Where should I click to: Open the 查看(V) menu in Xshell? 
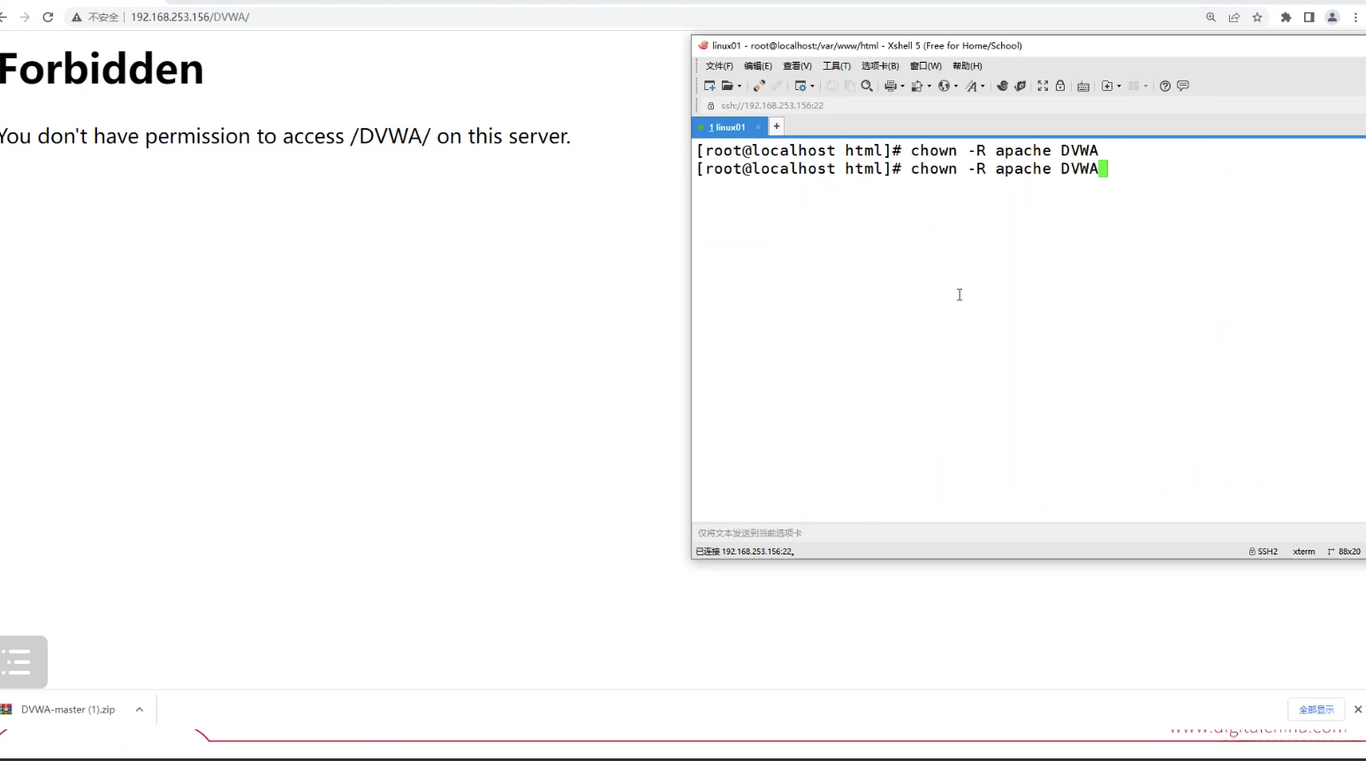pos(797,66)
